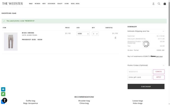Click the Shoulder bag recommendation link
This screenshot has width=170, height=105.
[84, 101]
